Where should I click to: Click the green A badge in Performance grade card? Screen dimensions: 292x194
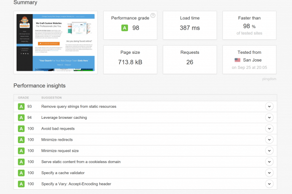125,28
